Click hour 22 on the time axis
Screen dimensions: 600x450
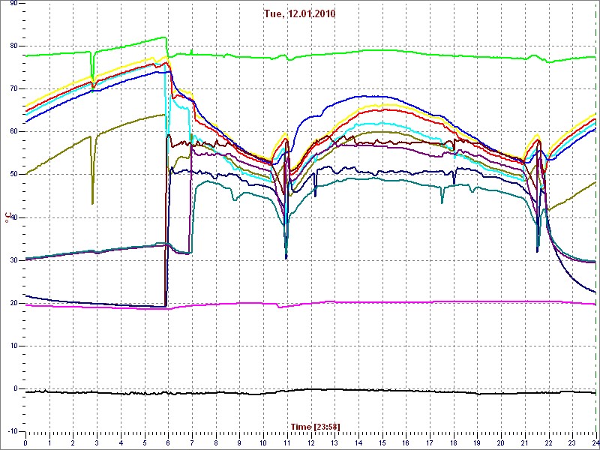(x=549, y=442)
